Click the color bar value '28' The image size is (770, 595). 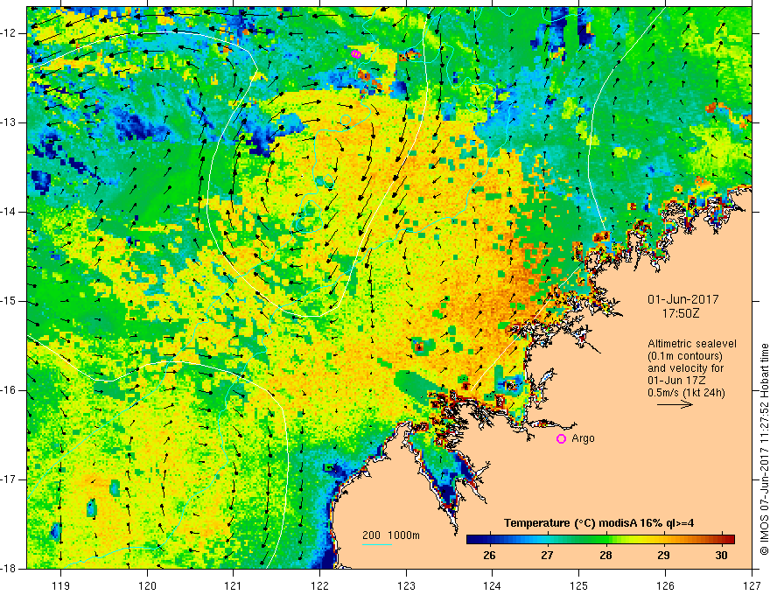click(x=605, y=556)
